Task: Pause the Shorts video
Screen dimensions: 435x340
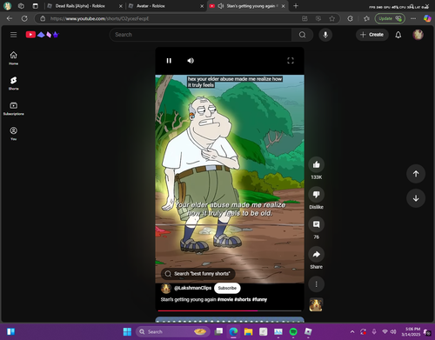Action: pyautogui.click(x=169, y=61)
